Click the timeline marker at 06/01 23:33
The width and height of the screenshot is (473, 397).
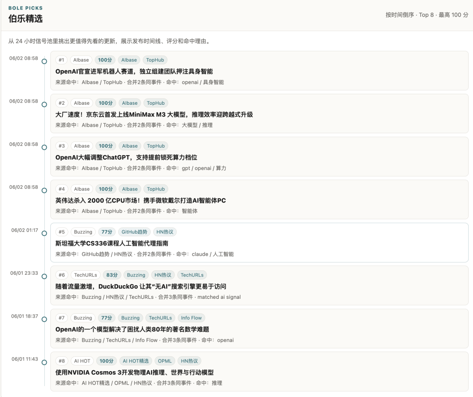click(x=44, y=276)
